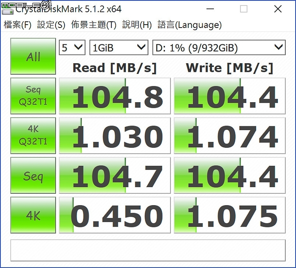Open the 語言(Language) menu
This screenshot has height=268, width=296.
point(190,25)
